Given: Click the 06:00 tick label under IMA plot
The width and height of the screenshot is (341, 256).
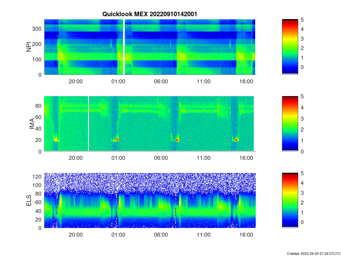Looking at the screenshot, I should [161, 158].
